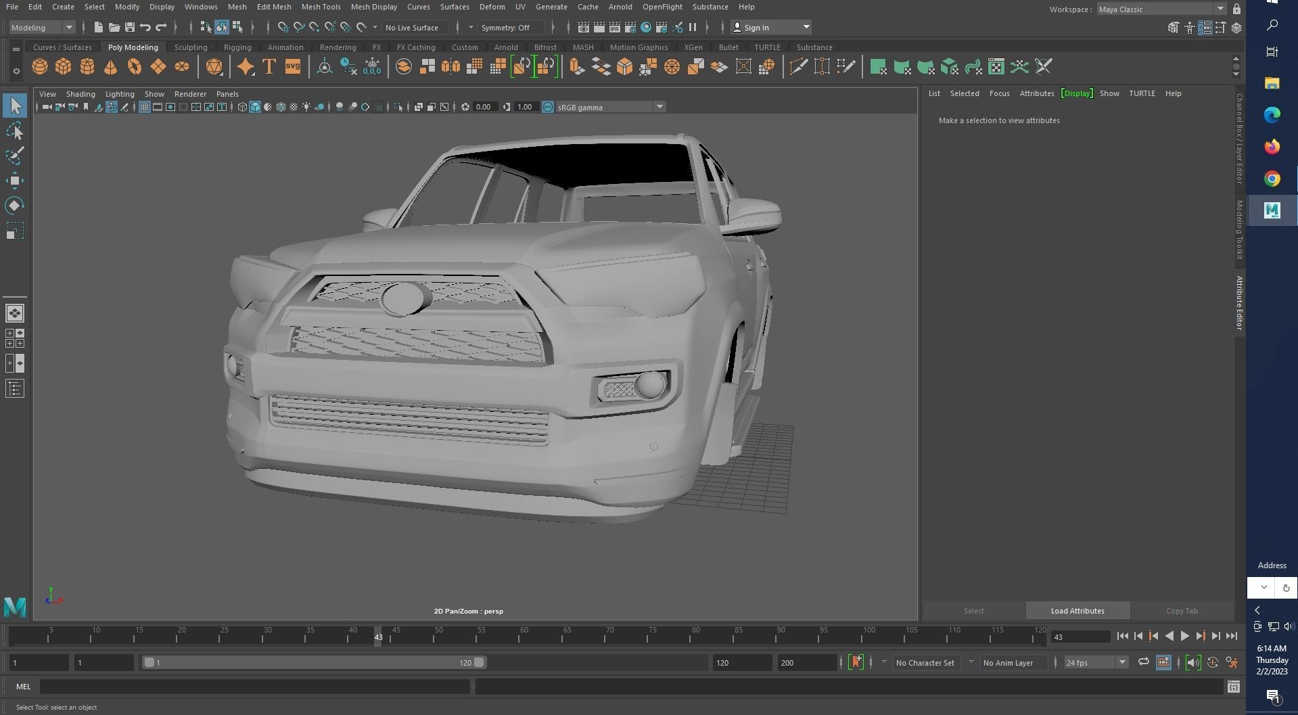This screenshot has height=715, width=1298.
Task: Open the Sign In dropdown
Action: (772, 27)
